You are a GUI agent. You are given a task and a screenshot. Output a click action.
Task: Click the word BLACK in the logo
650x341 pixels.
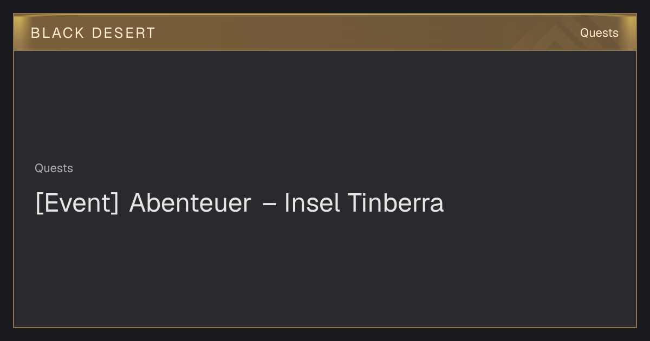click(x=57, y=33)
